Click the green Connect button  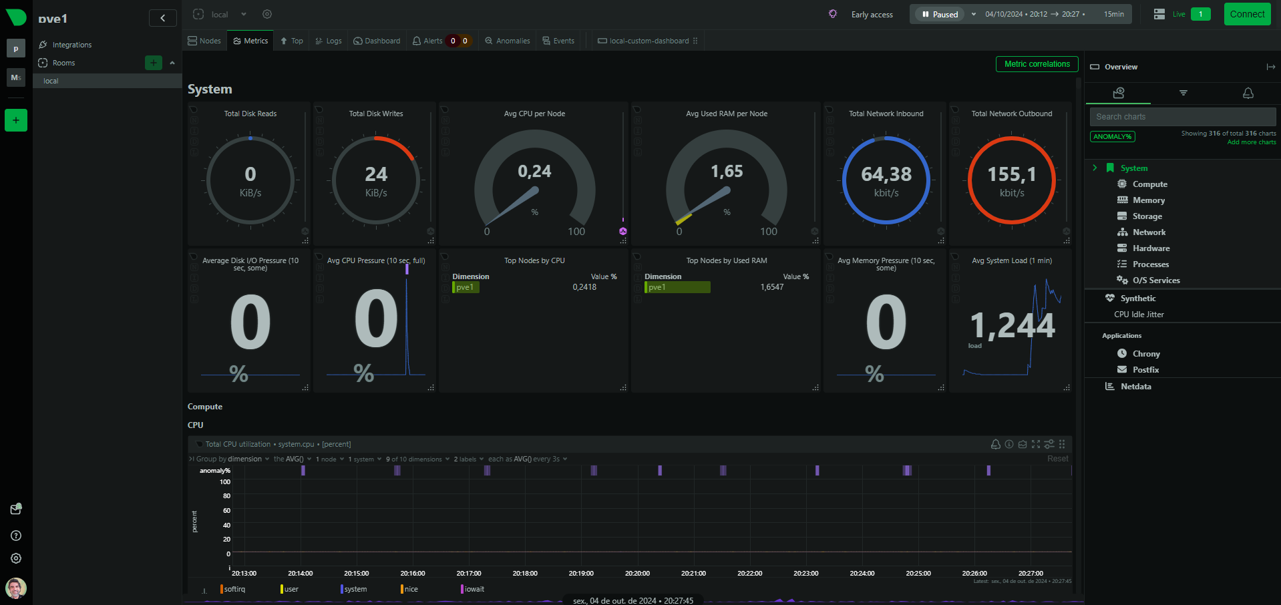pos(1247,14)
